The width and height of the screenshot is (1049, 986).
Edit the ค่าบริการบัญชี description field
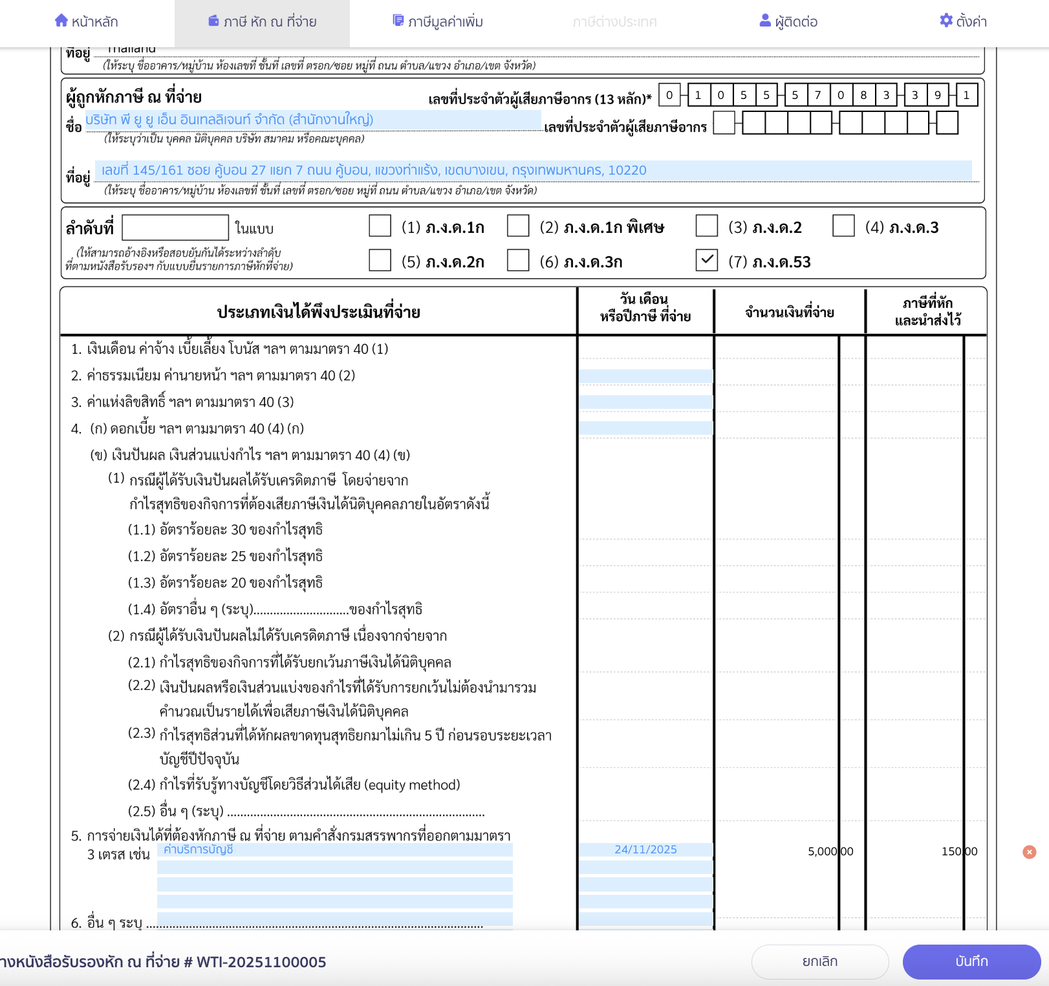click(x=334, y=849)
